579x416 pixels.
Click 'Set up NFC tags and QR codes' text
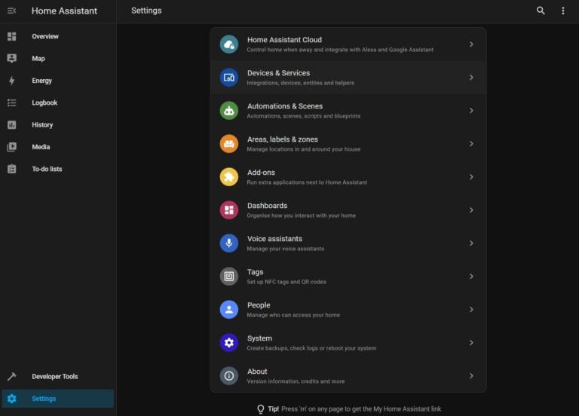(x=286, y=282)
